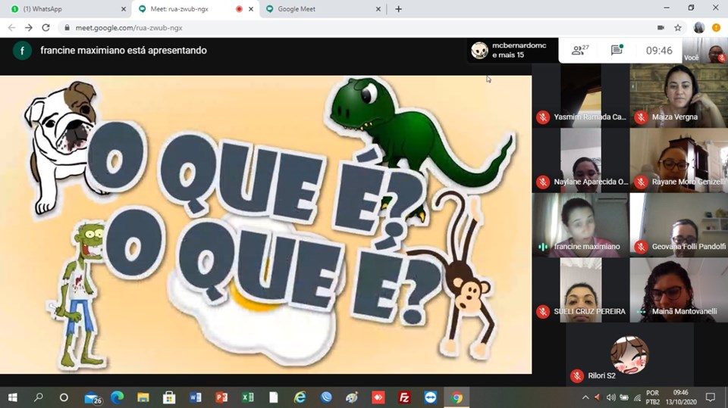
Task: Click the muted microphone on Maiza Vergna's tile
Action: point(641,117)
